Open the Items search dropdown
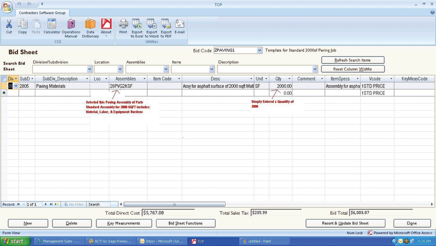The image size is (436, 246). 211,69
